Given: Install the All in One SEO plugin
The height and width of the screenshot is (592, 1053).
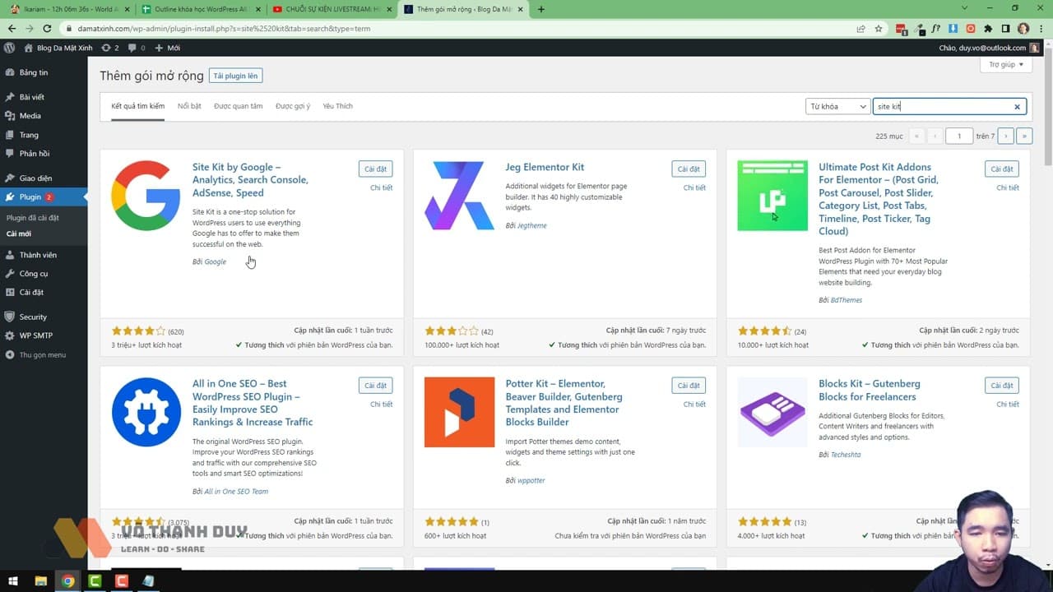Looking at the screenshot, I should [x=375, y=386].
